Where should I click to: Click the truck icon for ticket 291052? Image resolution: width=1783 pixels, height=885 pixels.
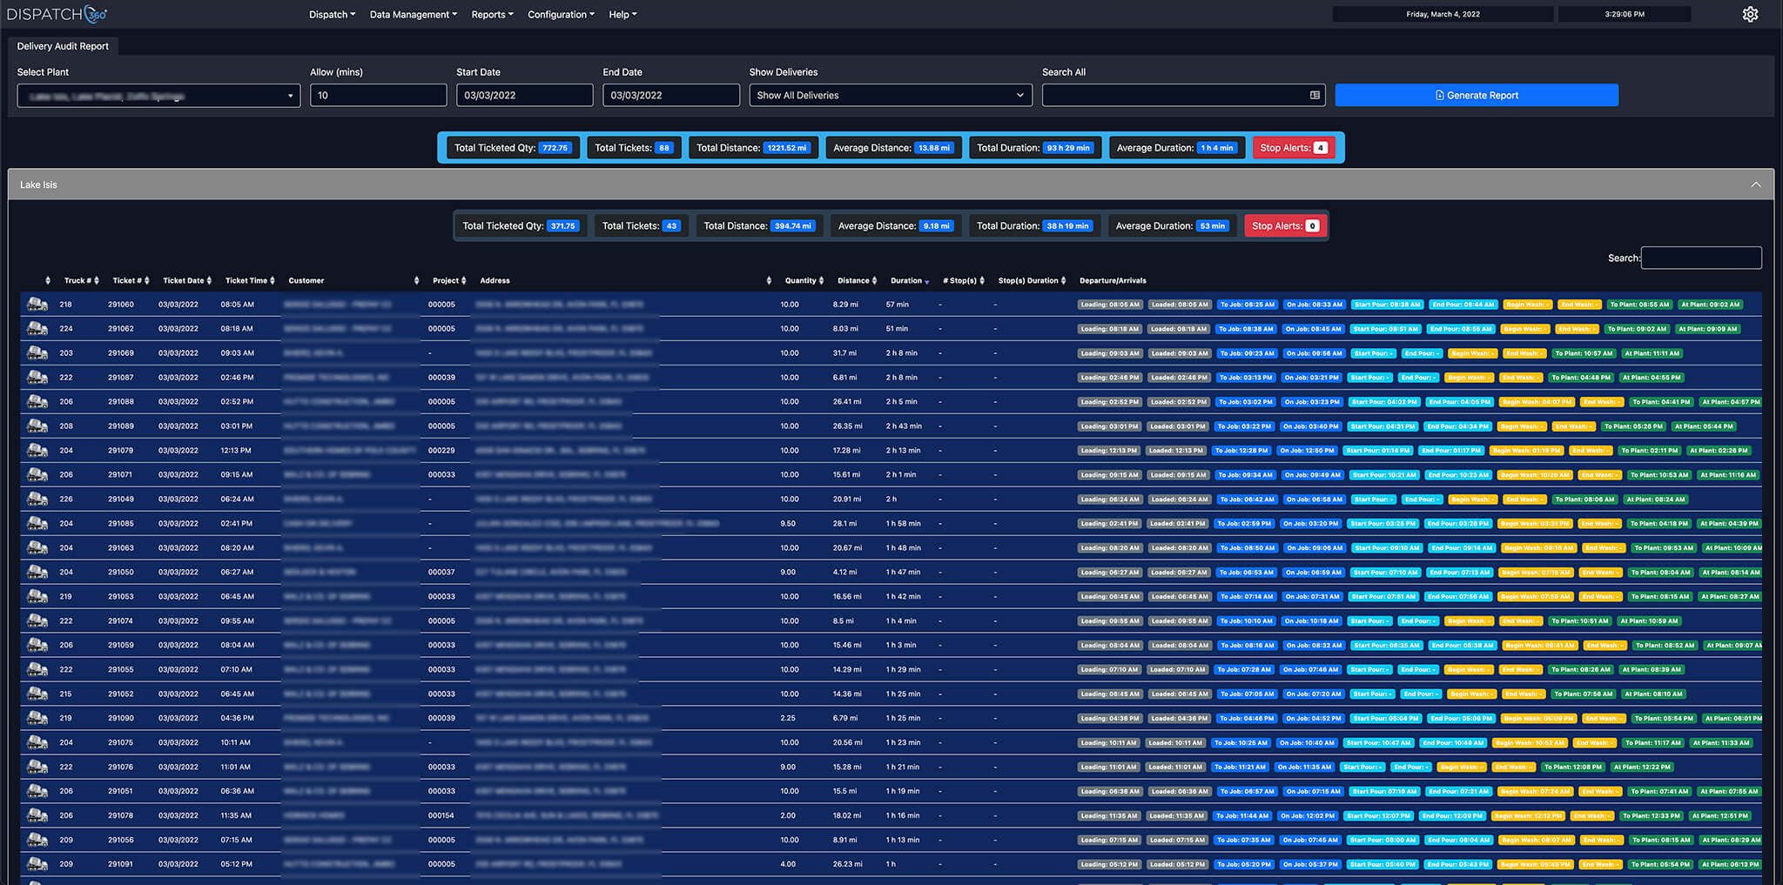[37, 694]
